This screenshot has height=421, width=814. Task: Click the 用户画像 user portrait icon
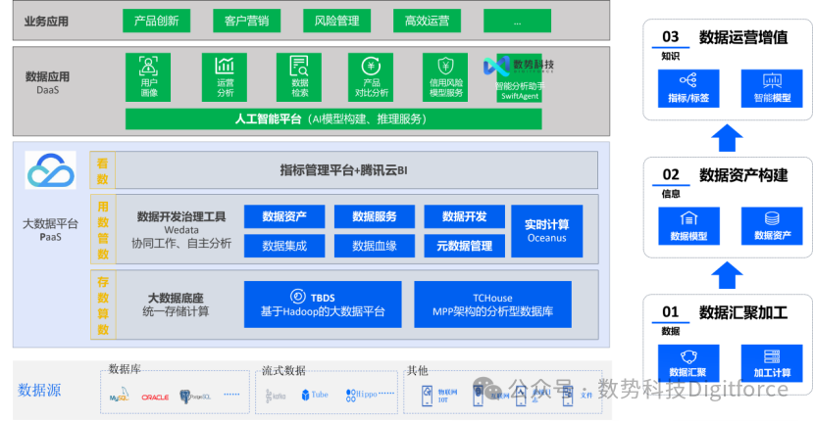(x=148, y=67)
